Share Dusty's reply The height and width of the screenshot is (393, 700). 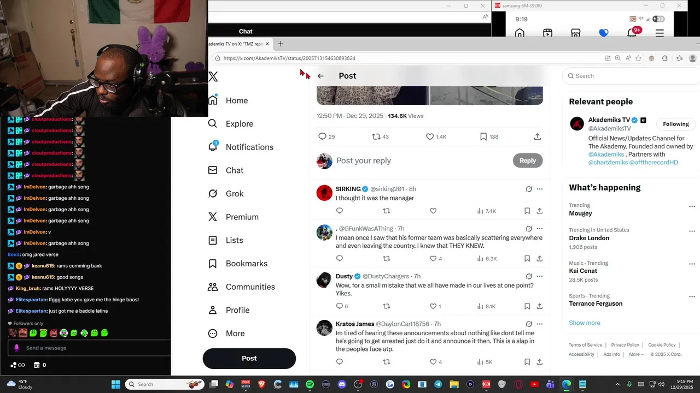(540, 306)
